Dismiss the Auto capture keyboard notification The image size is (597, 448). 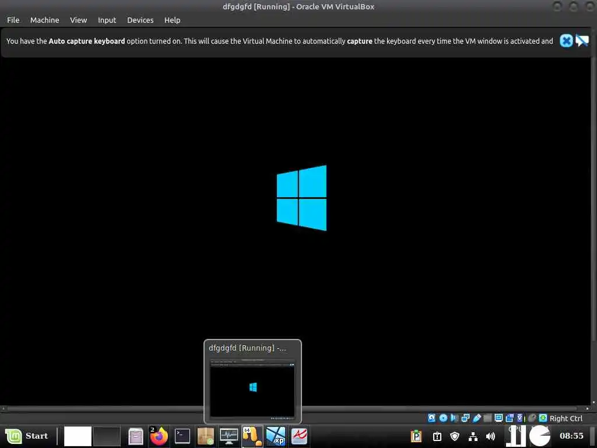[x=566, y=41]
